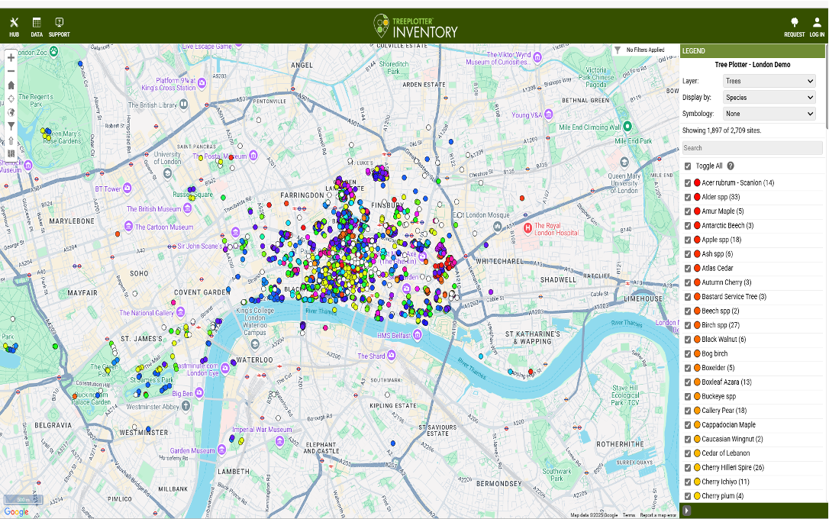The image size is (829, 519).
Task: Click the filter icon beside No Filters Applied
Action: point(618,50)
